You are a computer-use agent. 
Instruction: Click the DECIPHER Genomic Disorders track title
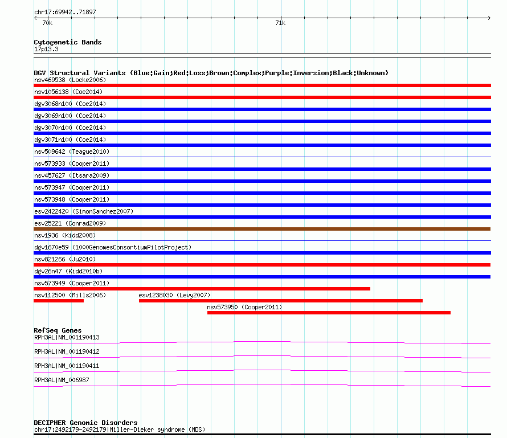point(85,423)
